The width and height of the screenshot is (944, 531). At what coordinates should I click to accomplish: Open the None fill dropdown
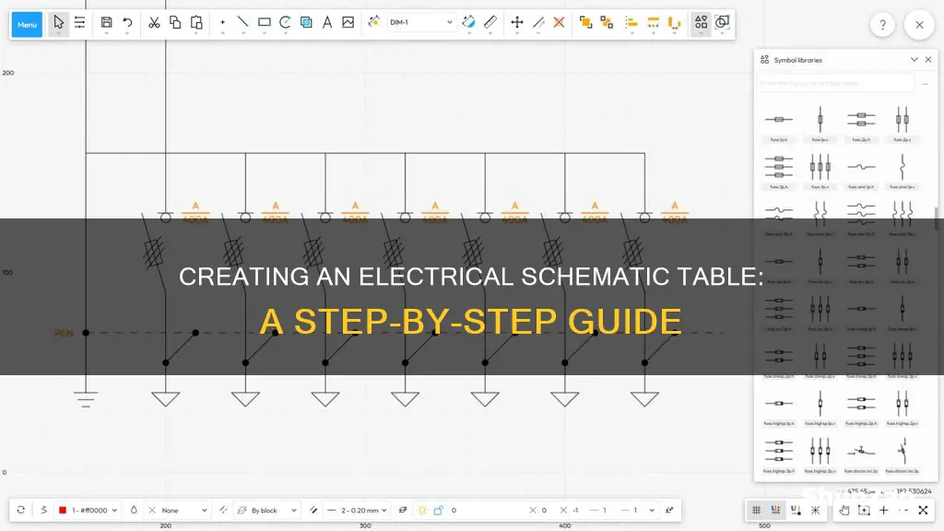pyautogui.click(x=178, y=510)
